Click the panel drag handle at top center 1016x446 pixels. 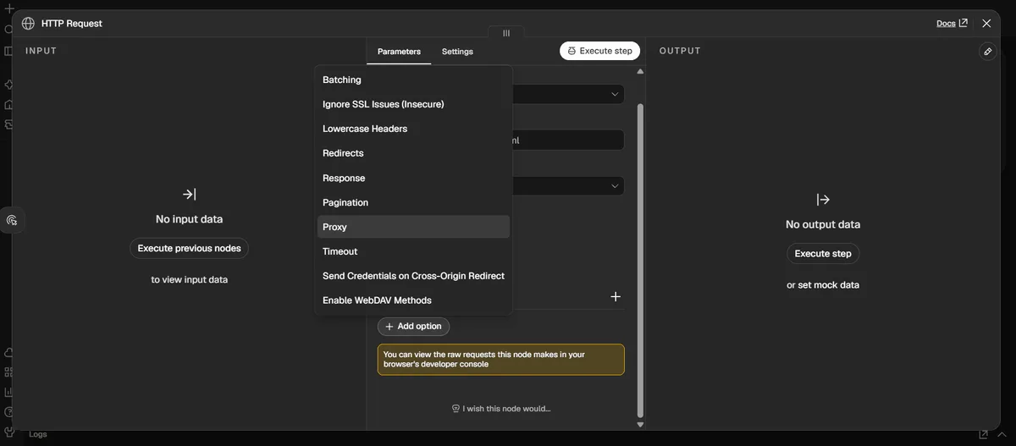click(506, 34)
